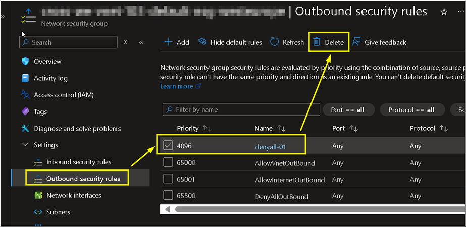This screenshot has width=466, height=227.
Task: Open the Learn more link
Action: coord(177,86)
